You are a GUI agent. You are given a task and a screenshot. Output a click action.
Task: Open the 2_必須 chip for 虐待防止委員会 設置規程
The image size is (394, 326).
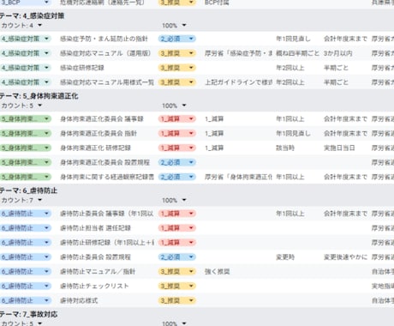click(x=177, y=257)
